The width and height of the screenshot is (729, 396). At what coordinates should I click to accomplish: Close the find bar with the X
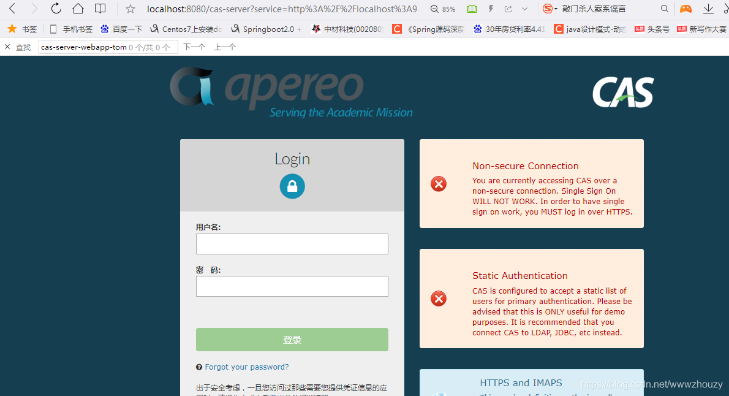point(7,47)
